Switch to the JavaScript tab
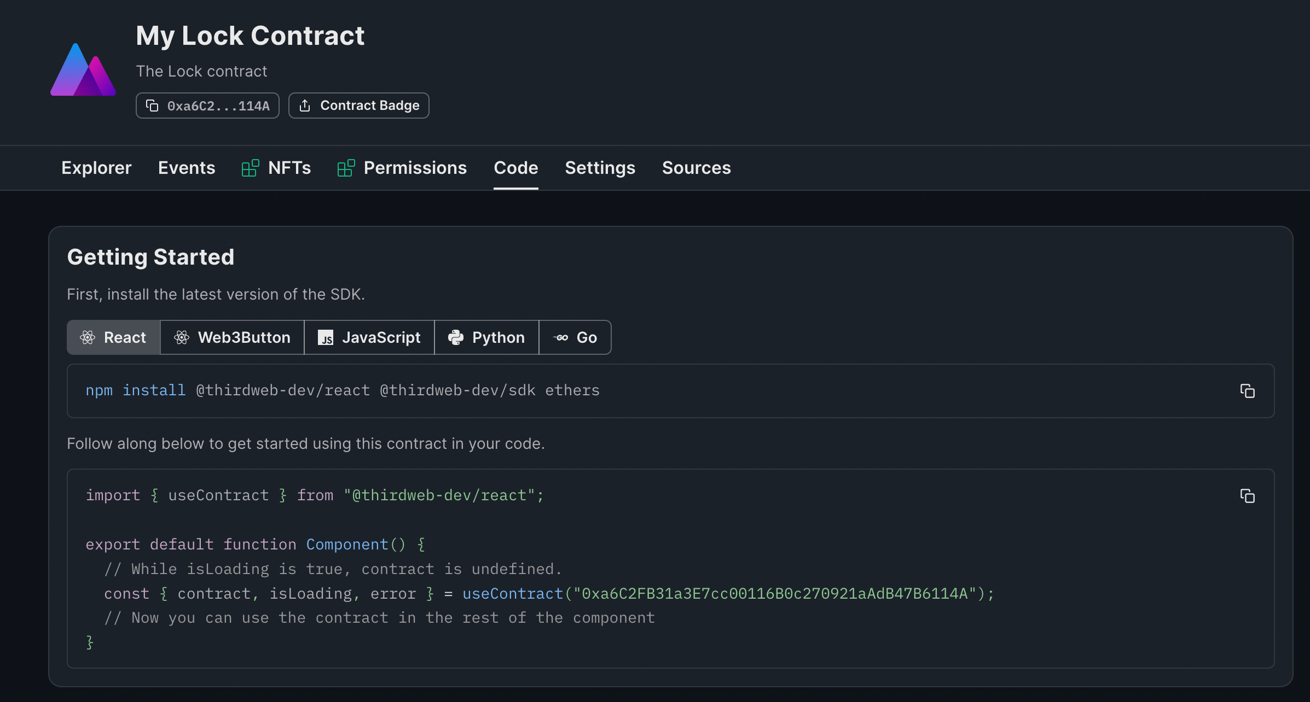1310x702 pixels. pyautogui.click(x=369, y=337)
